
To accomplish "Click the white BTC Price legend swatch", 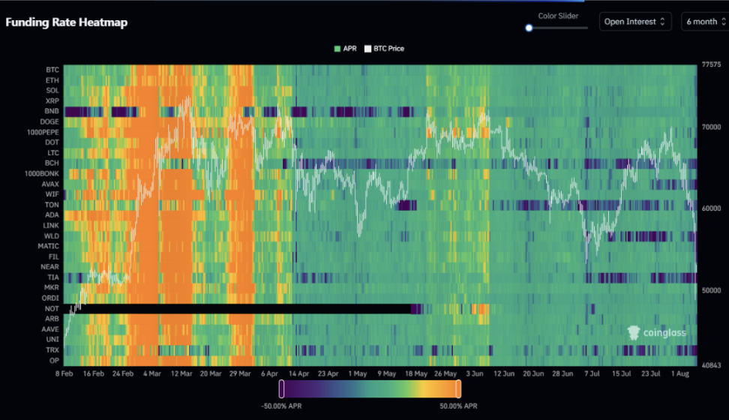I will [x=367, y=49].
